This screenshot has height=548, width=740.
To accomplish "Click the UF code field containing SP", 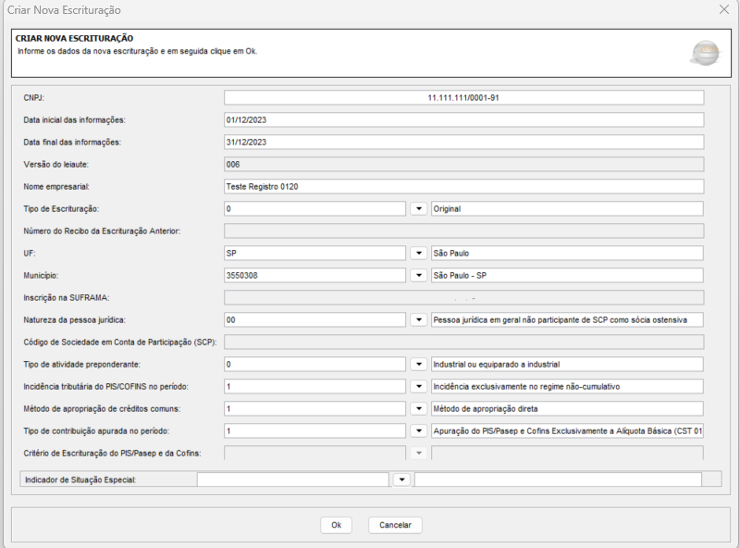I will (314, 254).
